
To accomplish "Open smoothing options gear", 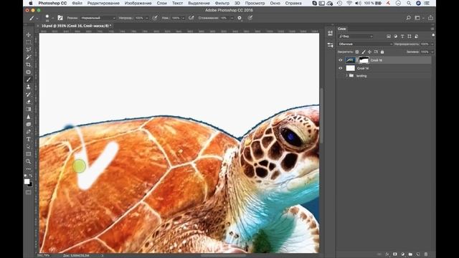I will [x=240, y=18].
